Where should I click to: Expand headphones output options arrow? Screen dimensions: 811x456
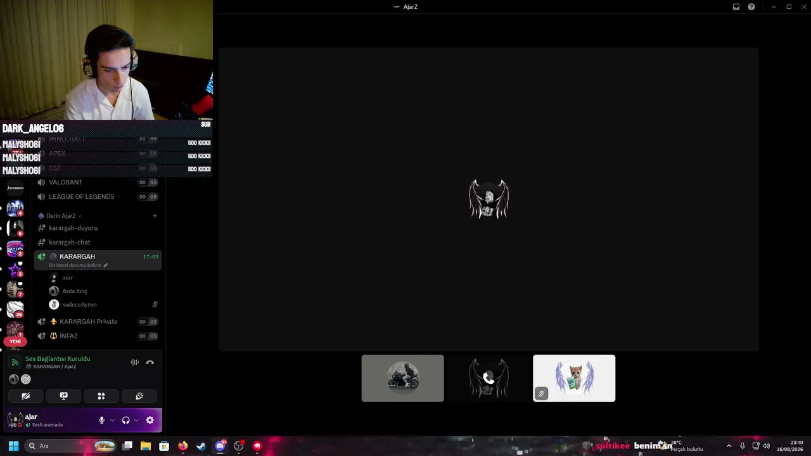136,420
